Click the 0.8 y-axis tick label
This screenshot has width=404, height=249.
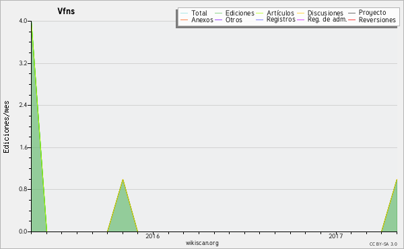pyautogui.click(x=23, y=189)
